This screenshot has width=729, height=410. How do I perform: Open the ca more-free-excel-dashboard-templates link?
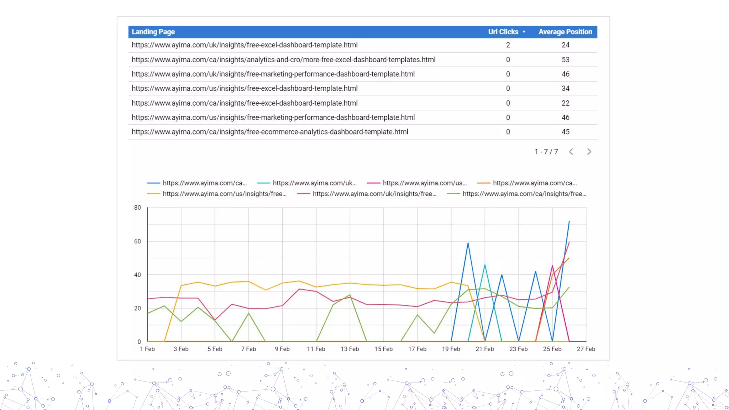click(x=283, y=60)
